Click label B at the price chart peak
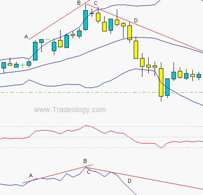 click(79, 3)
